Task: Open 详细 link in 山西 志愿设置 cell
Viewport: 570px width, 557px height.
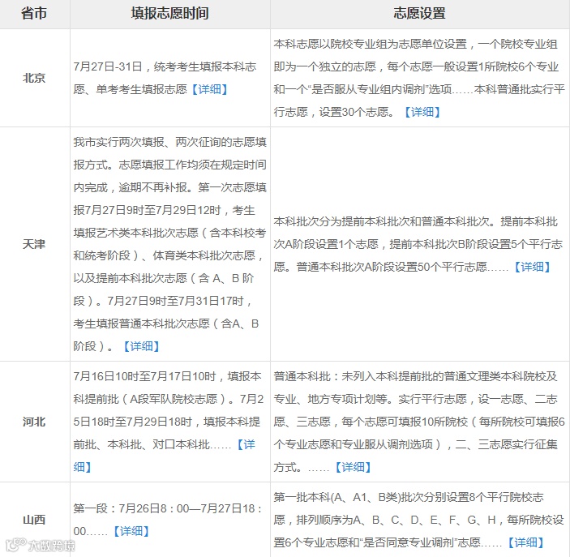Action: pos(526,542)
